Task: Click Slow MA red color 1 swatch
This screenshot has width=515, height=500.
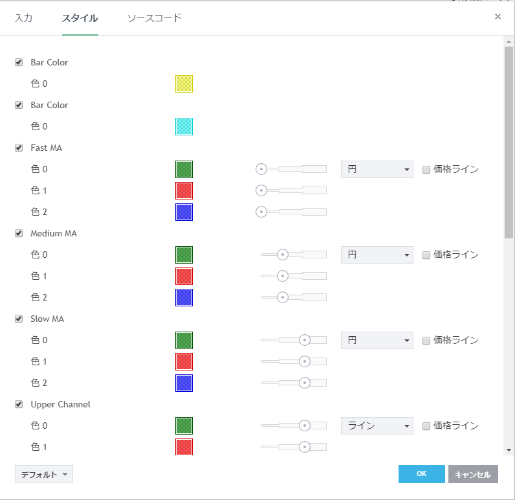Action: tap(184, 361)
